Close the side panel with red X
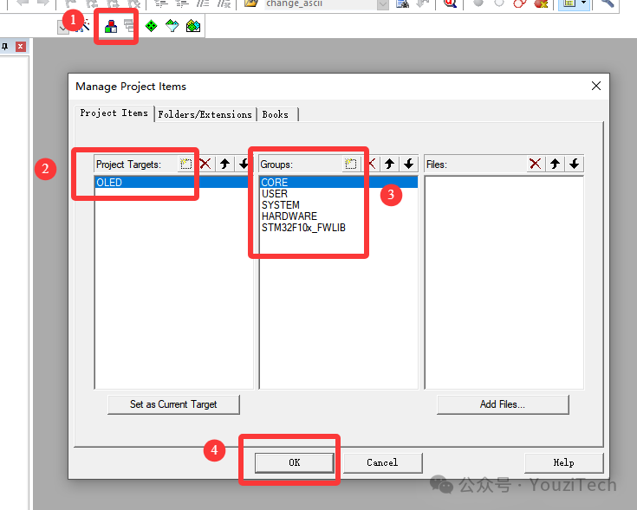637x510 pixels. coord(21,47)
